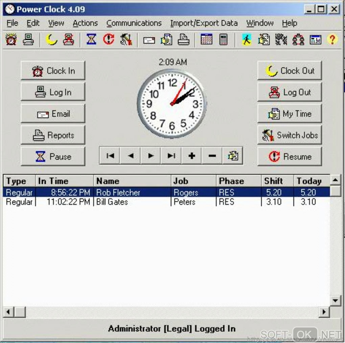
Task: Open the calendar toolbar icon
Action: coord(206,39)
